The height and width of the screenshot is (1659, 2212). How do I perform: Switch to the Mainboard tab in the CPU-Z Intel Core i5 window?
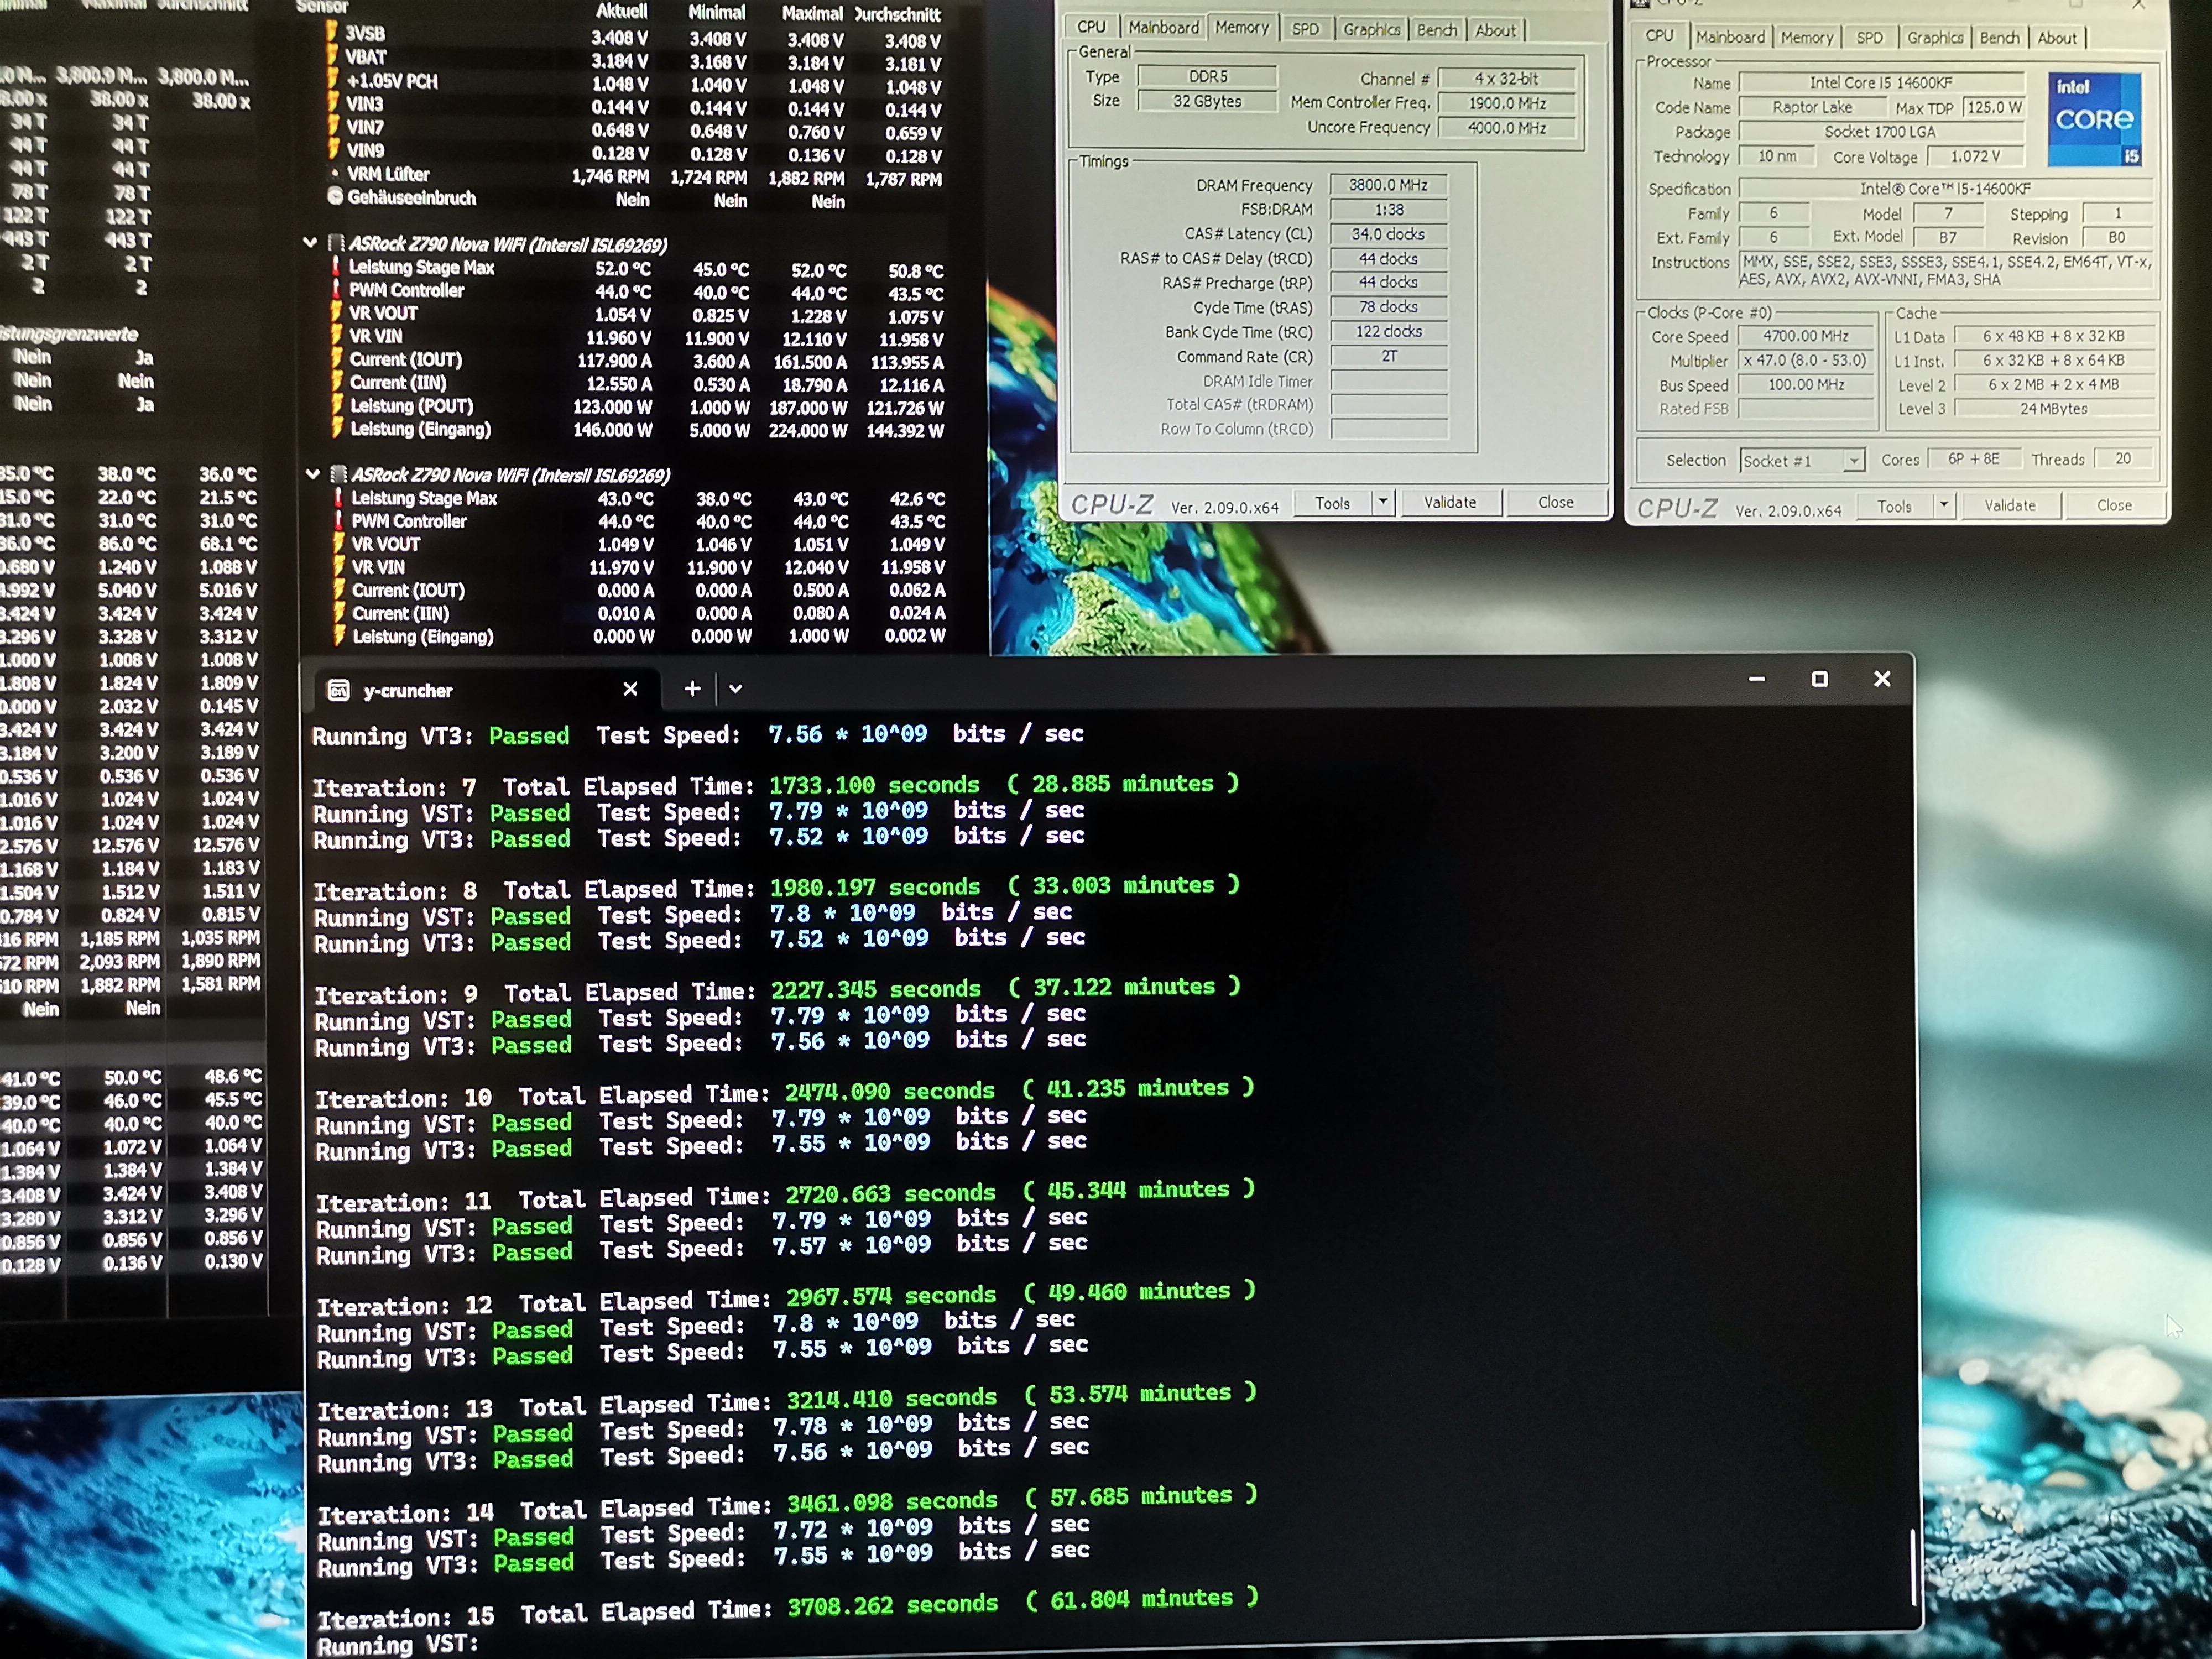[x=1730, y=37]
